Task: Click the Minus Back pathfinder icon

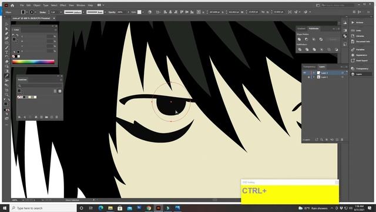Action: [x=336, y=49]
